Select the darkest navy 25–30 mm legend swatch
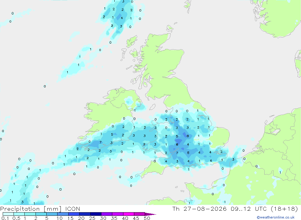 pos(96,214)
